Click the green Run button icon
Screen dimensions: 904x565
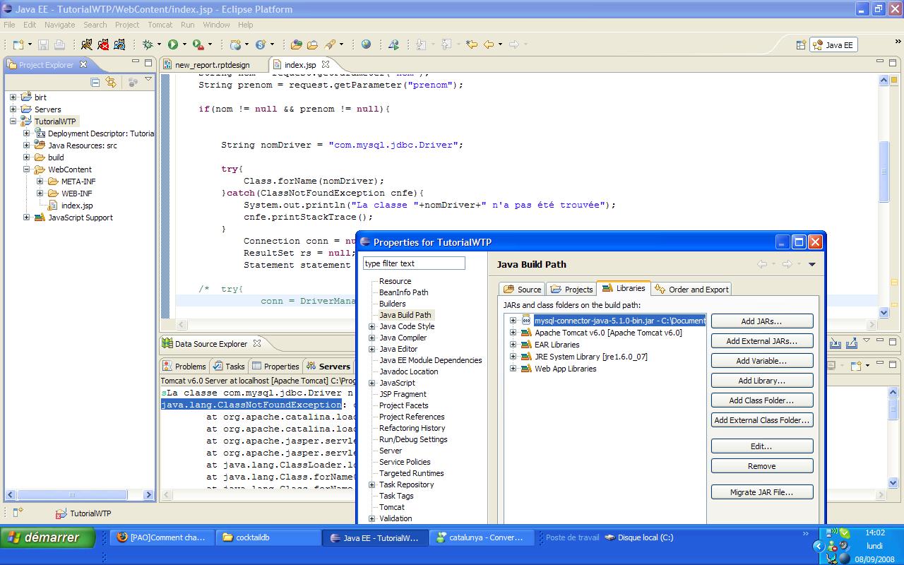tap(173, 44)
